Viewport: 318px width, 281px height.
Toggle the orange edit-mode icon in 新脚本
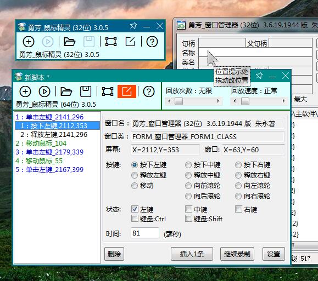[x=127, y=91]
